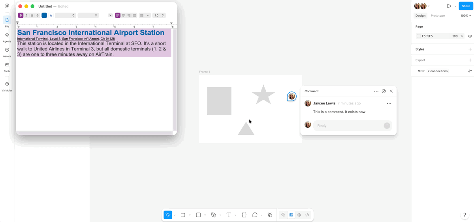Click the Share button
Viewport: 474px width, 222px height.
466,6
